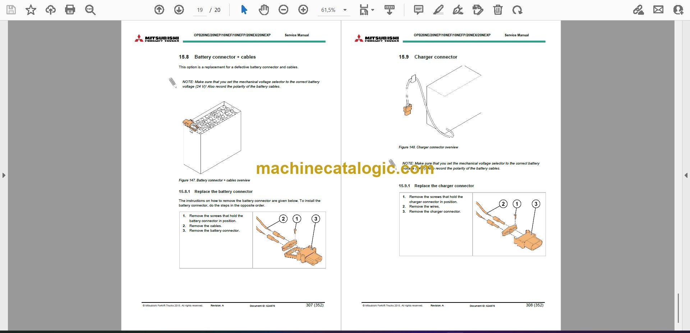This screenshot has width=690, height=333.
Task: Click the battery illustration in Figure 147
Action: point(212,137)
